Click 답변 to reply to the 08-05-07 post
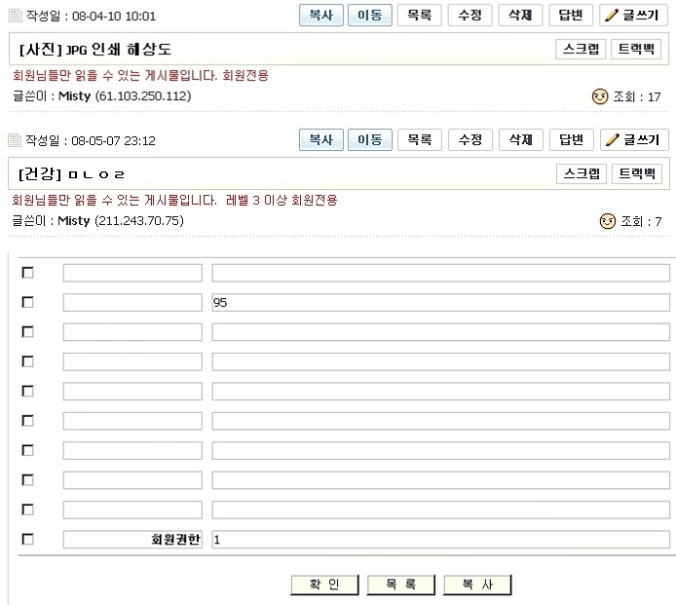The width and height of the screenshot is (676, 605). click(572, 139)
